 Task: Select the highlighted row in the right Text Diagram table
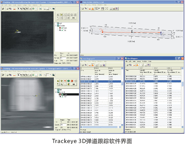pos(153,81)
